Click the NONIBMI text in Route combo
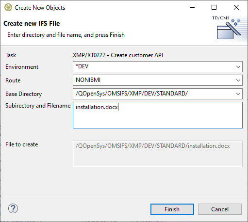The width and height of the screenshot is (248, 222). click(x=88, y=80)
